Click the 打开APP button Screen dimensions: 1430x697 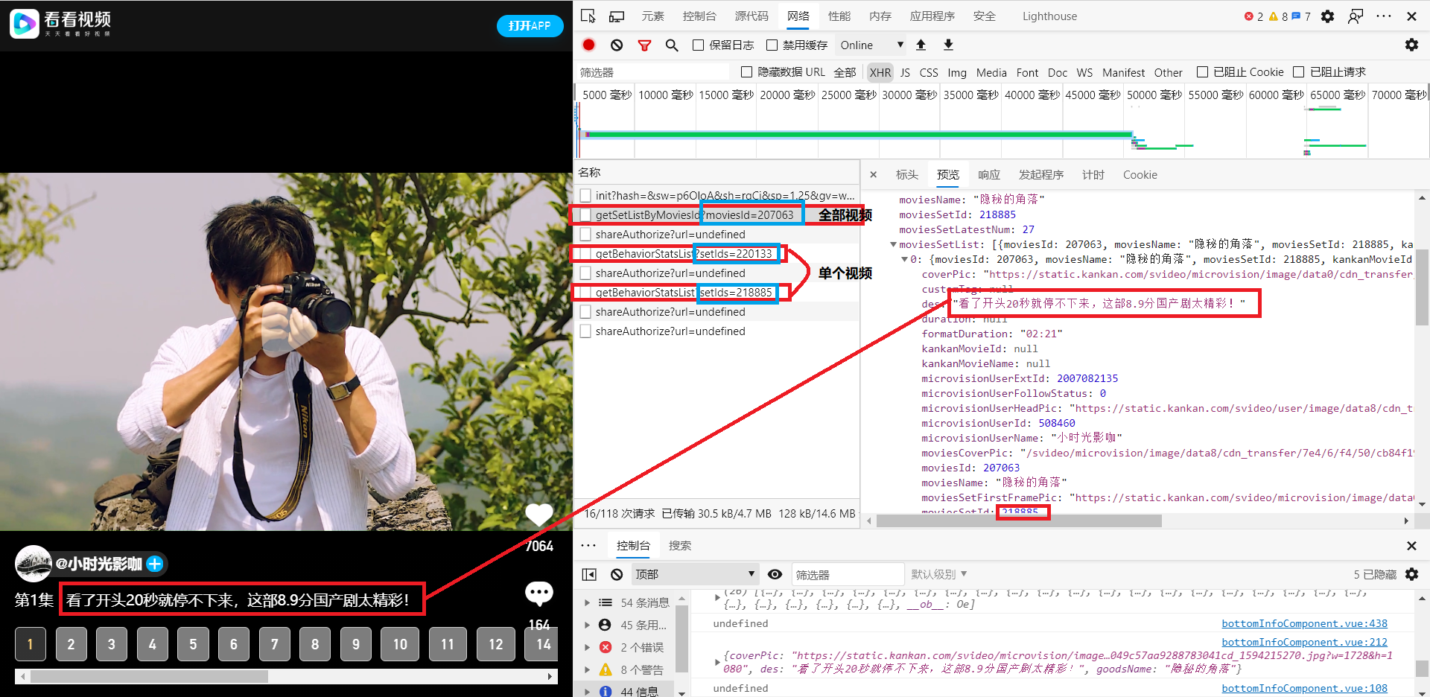(530, 25)
